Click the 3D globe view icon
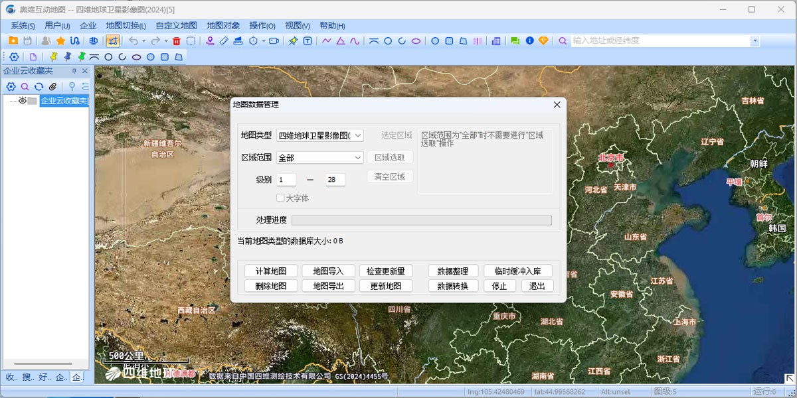Image resolution: width=797 pixels, height=398 pixels. (94, 41)
